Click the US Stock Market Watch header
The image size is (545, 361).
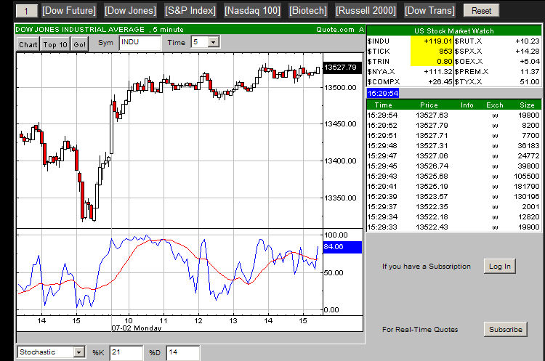point(453,31)
